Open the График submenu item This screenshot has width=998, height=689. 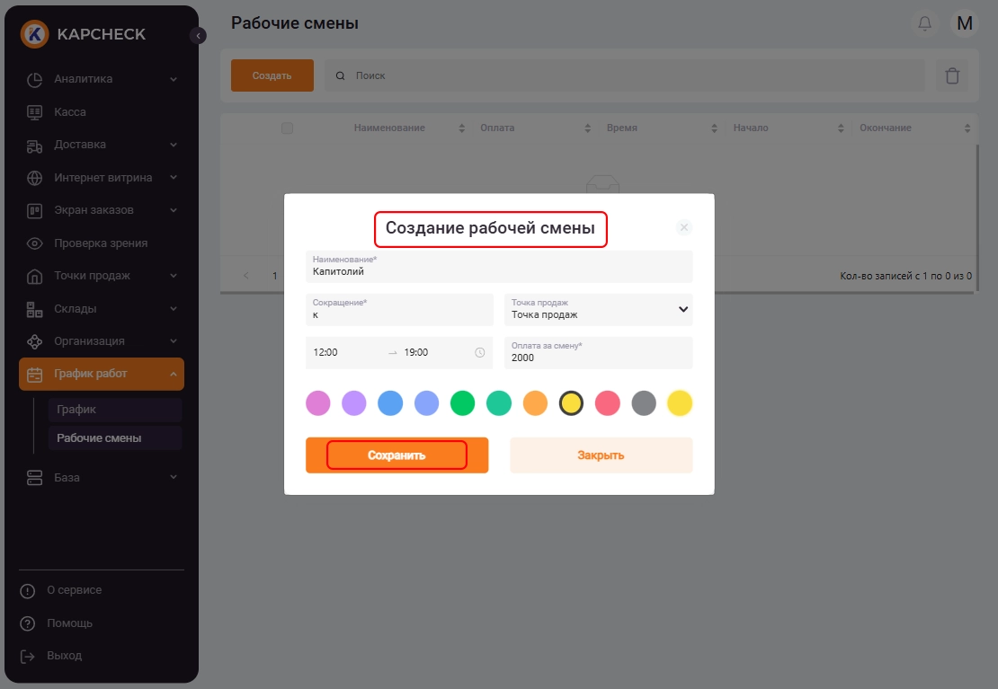pyautogui.click(x=76, y=410)
